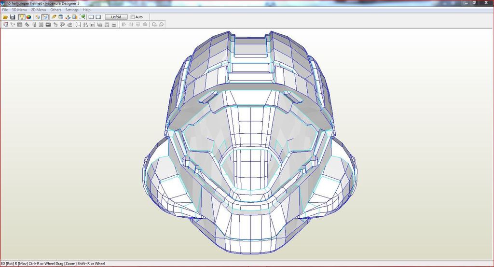
Task: Maximize the Pepakura Designer window
Action: pos(474,3)
